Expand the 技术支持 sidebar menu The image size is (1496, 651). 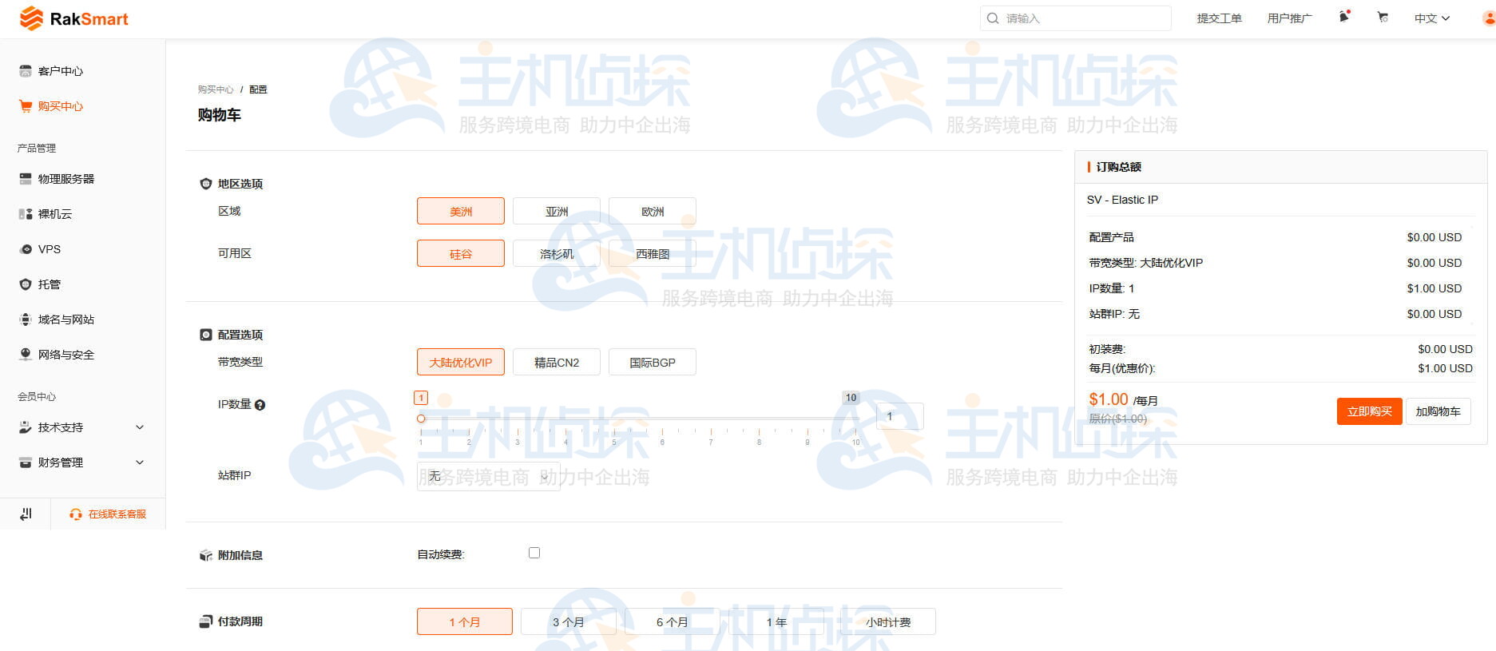click(x=81, y=427)
